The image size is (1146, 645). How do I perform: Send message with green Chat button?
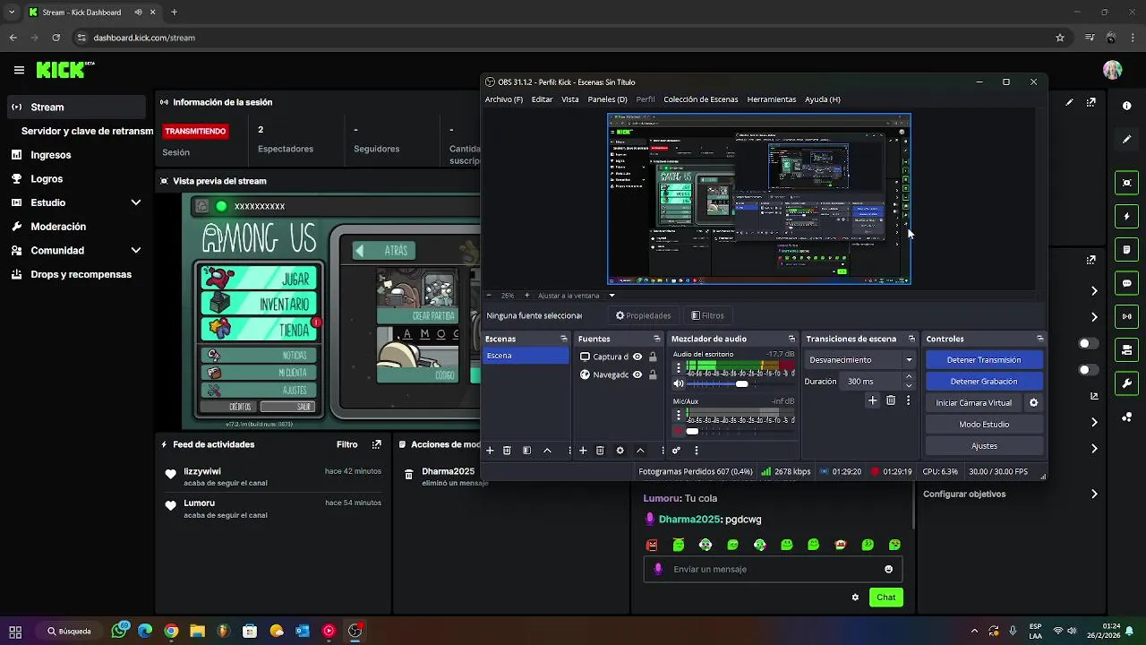point(885,598)
